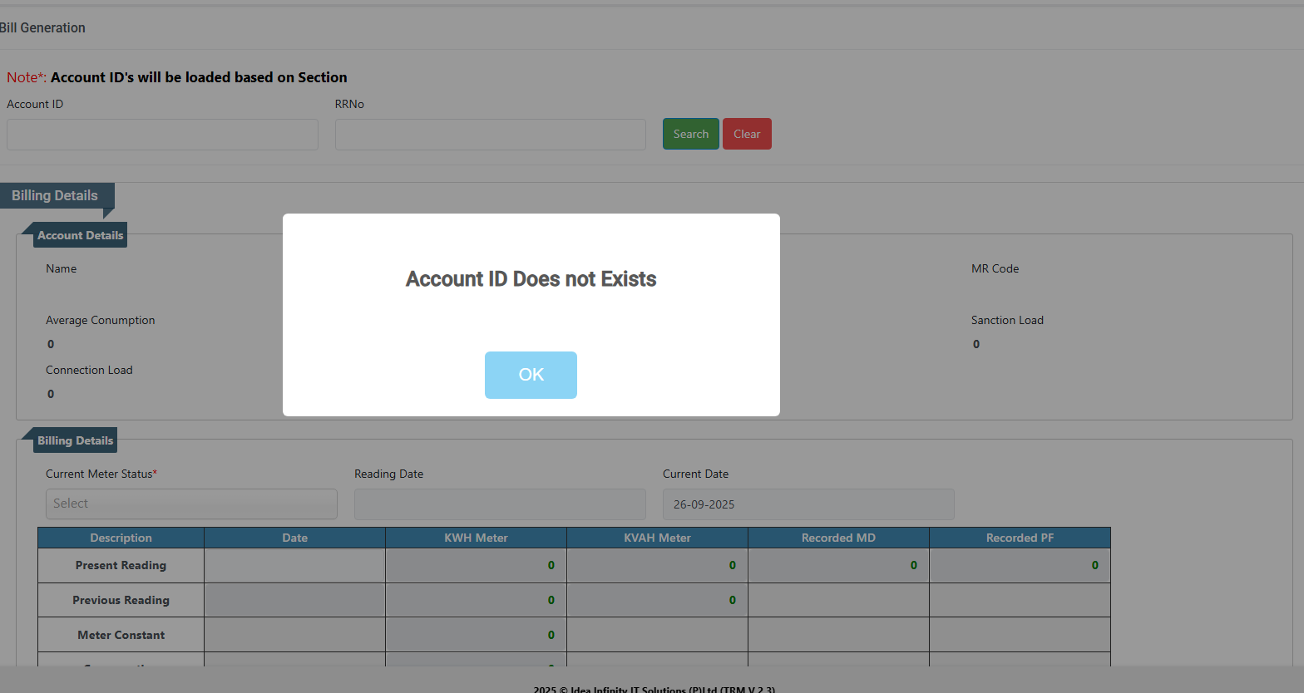Select the Present Reading Recorded MD cell

click(838, 566)
